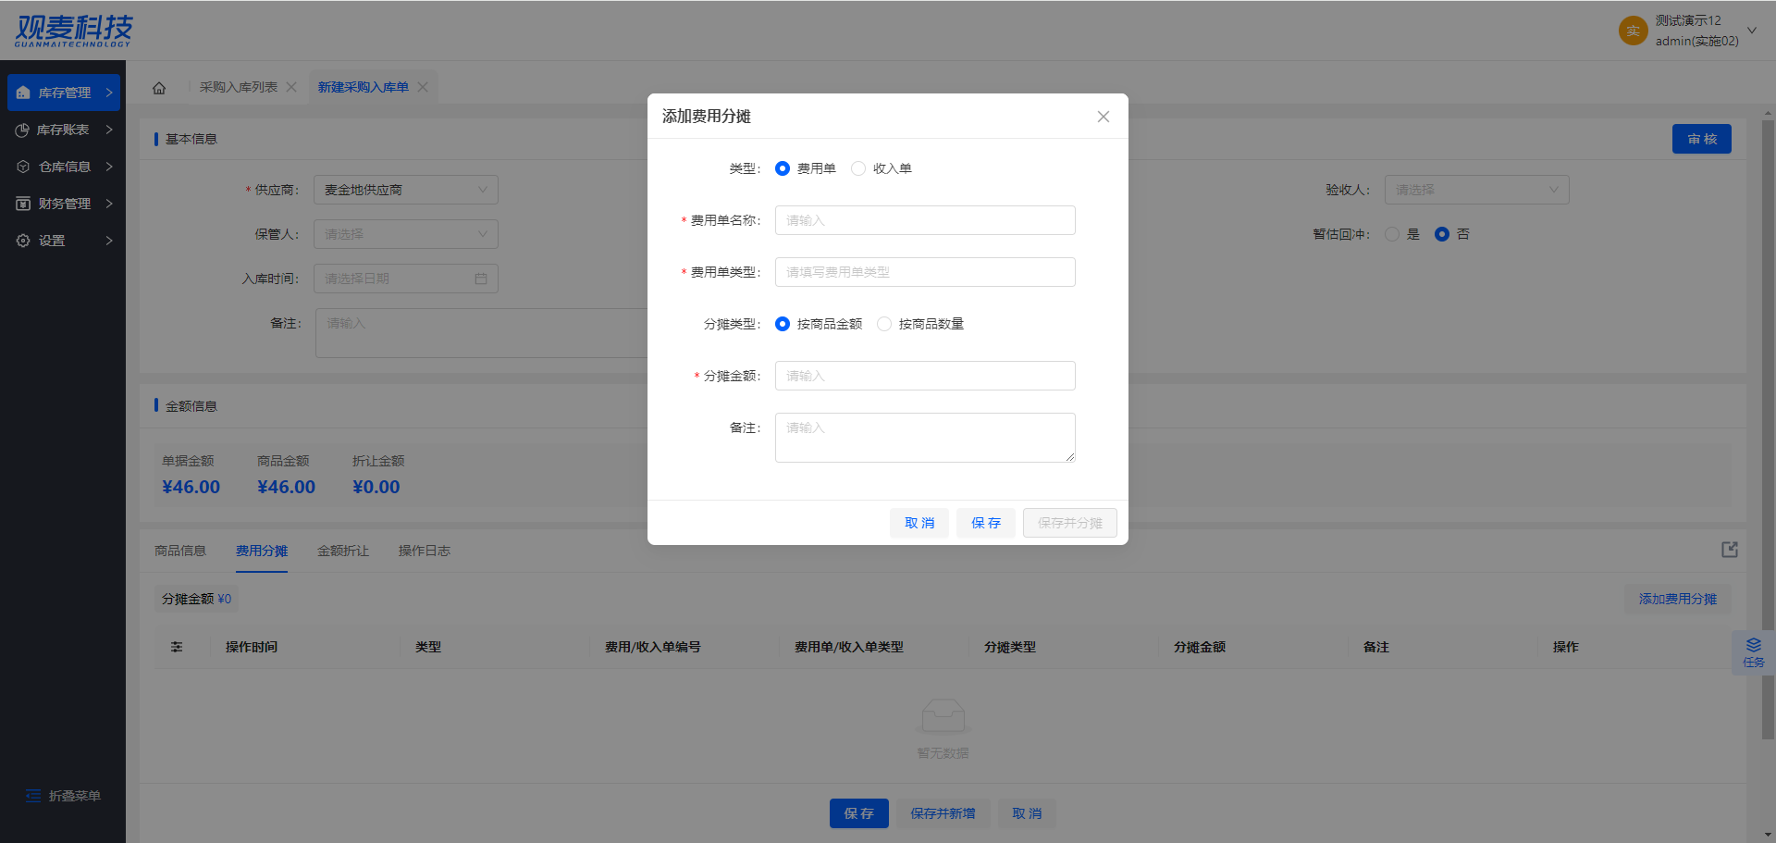Click the calendar icon in 入库时间 field
Image resolution: width=1776 pixels, height=843 pixels.
481,279
